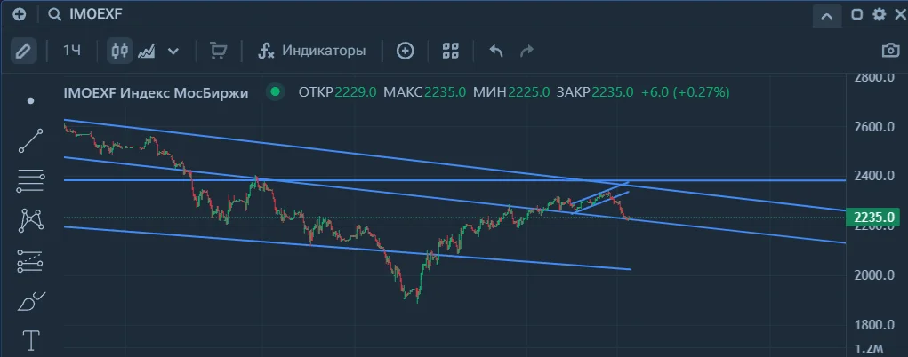Select the text annotation tool
The height and width of the screenshot is (357, 908).
[x=31, y=340]
